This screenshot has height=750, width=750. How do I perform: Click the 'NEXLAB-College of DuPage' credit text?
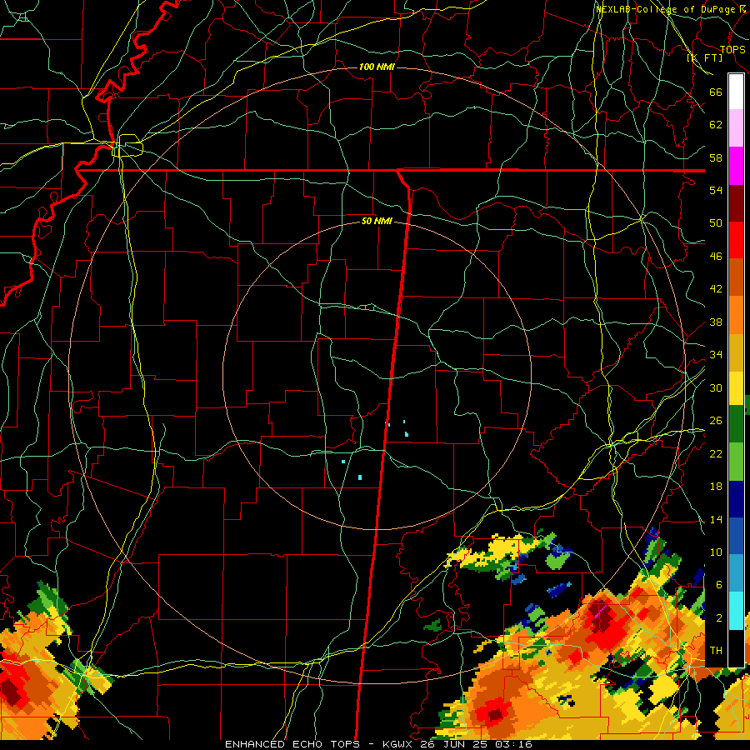665,9
